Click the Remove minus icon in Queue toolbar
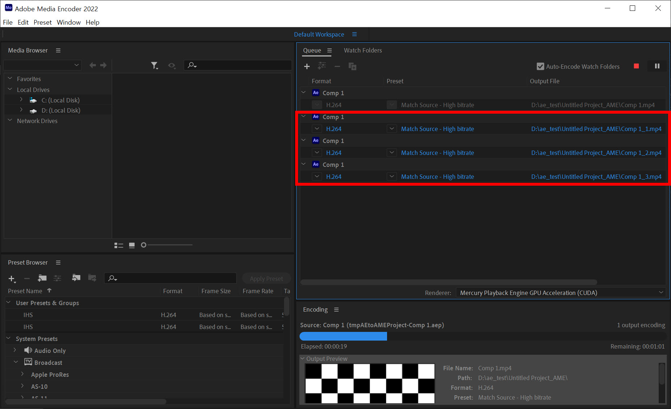The height and width of the screenshot is (409, 671). tap(337, 66)
